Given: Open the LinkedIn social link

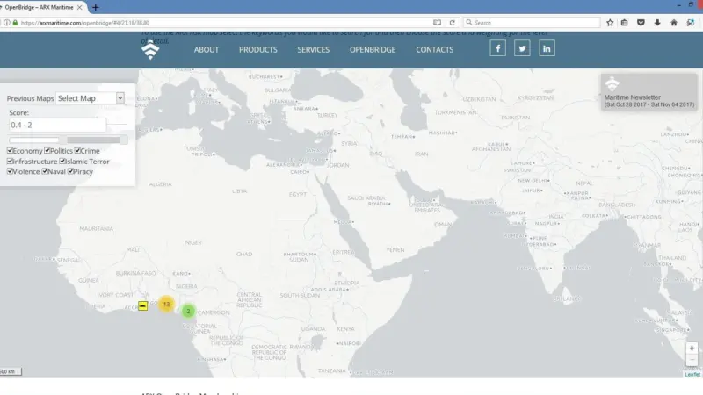Looking at the screenshot, I should pos(547,48).
